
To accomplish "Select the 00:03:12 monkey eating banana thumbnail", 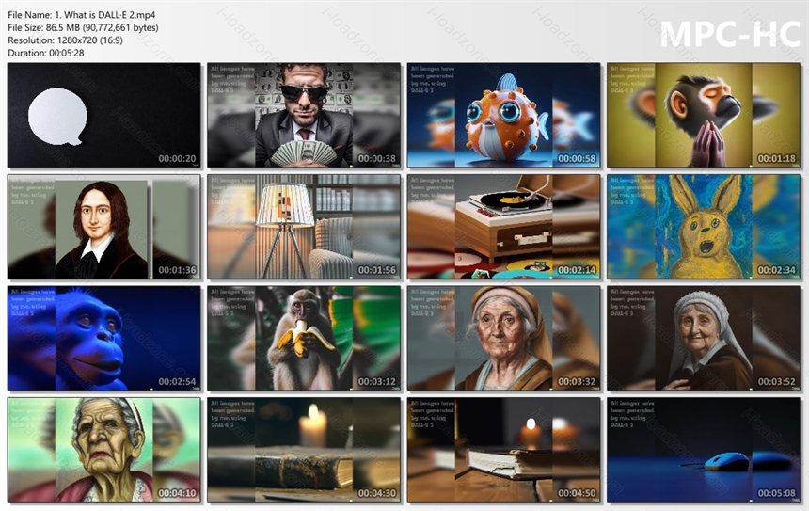I will click(304, 338).
